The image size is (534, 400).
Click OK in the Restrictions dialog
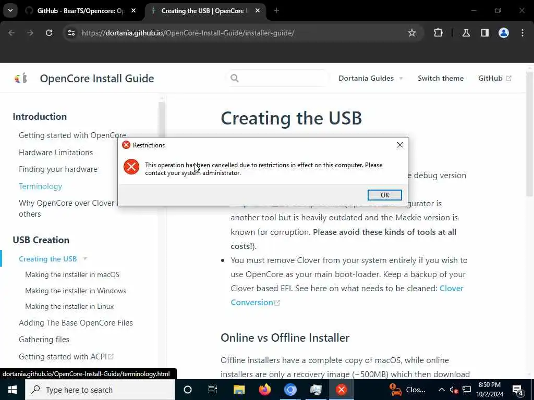(x=384, y=195)
